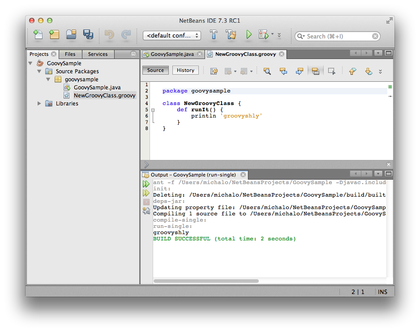The width and height of the screenshot is (420, 332).
Task: Click the Find Selection magnifier icon
Action: coord(267,71)
